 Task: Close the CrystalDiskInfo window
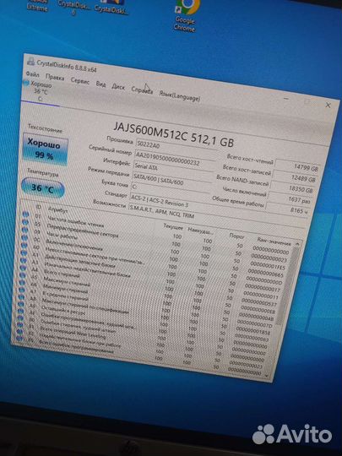[x=328, y=105]
